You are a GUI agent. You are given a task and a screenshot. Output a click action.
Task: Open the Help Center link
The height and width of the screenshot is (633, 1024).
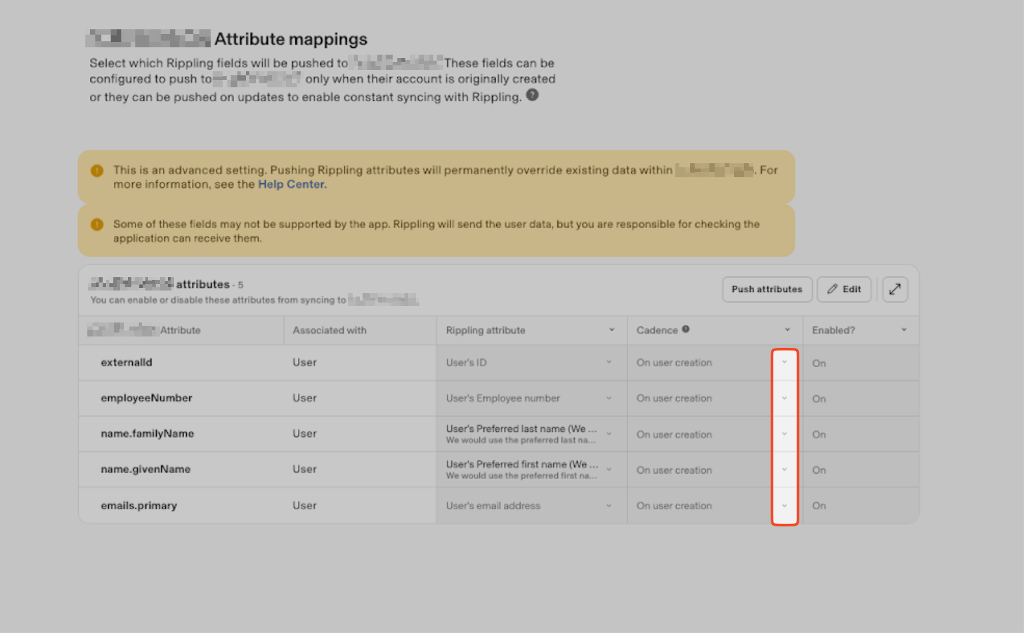(291, 185)
